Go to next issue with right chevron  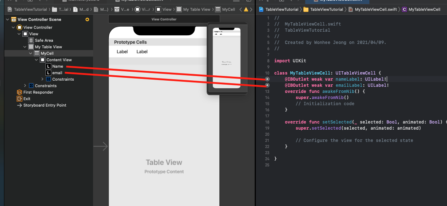coord(251,9)
